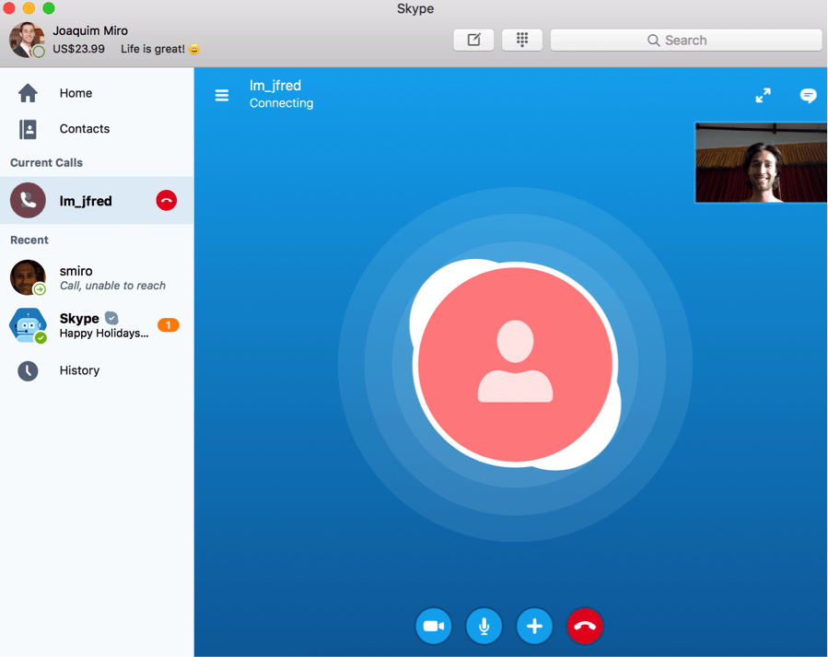Image resolution: width=828 pixels, height=657 pixels.
Task: Open Contacts in the sidebar
Action: 97,129
